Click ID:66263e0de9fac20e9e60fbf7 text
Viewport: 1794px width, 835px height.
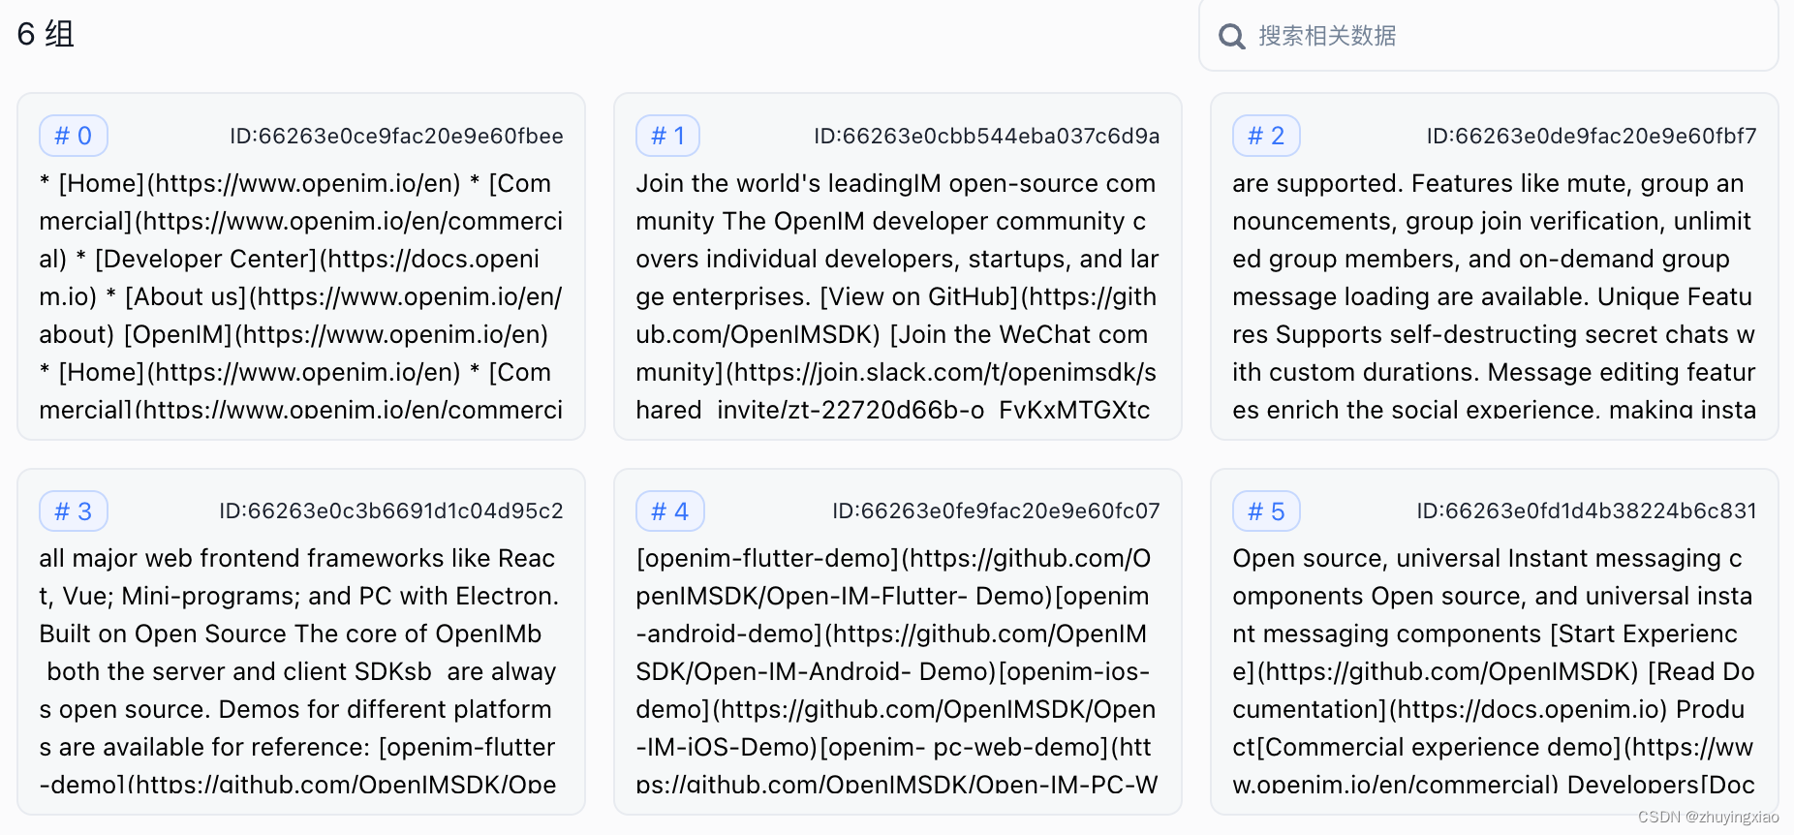[1592, 137]
